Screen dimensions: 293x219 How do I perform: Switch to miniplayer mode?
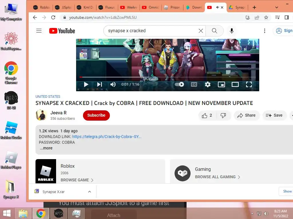tap(221, 84)
